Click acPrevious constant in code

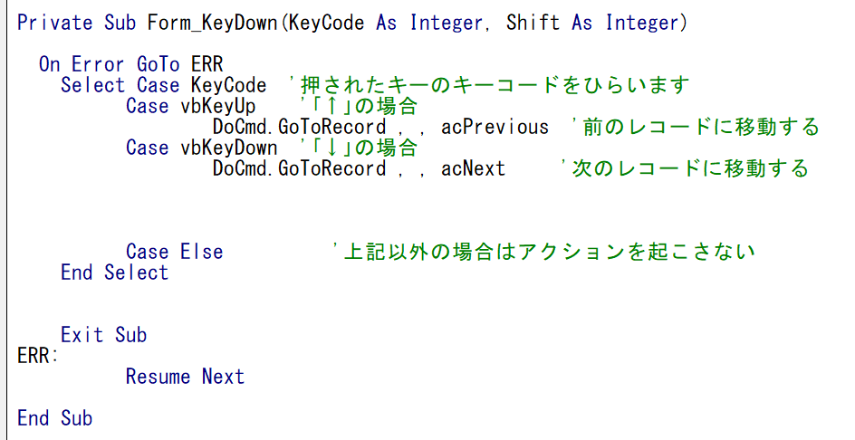click(x=495, y=127)
